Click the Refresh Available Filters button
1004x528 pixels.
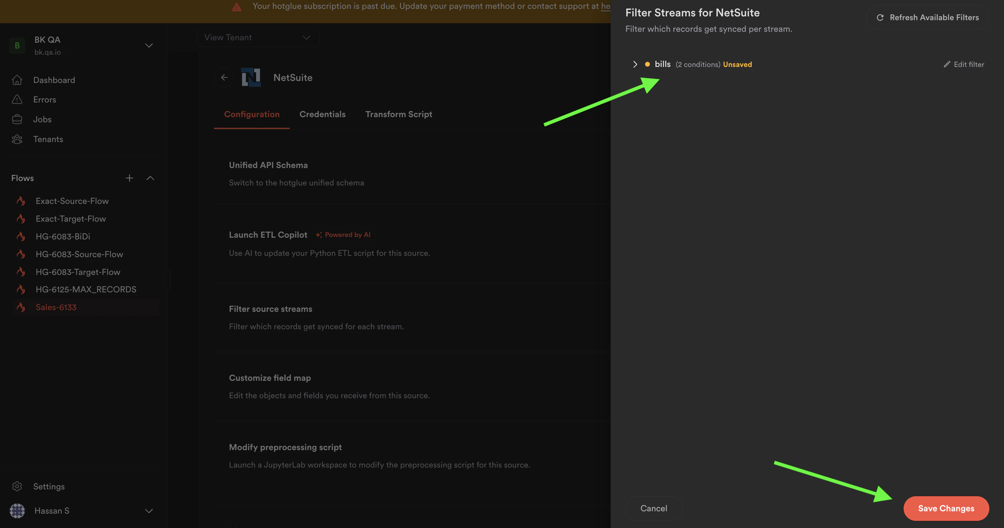(x=927, y=17)
